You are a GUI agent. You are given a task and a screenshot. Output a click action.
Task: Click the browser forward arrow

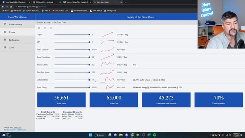click(7, 7)
